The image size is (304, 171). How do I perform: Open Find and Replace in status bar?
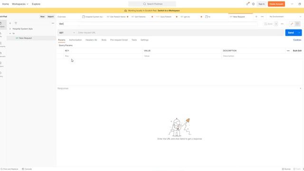[9, 169]
